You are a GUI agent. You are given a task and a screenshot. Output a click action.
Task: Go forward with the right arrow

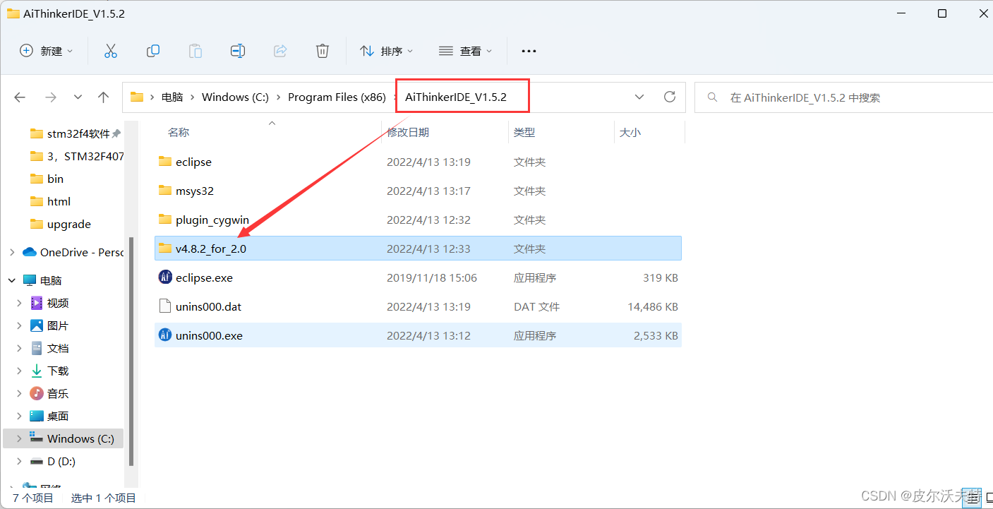(x=50, y=97)
